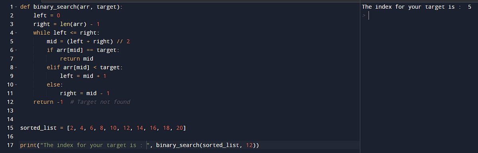Click the 'if arr[mid] == target:' line
The width and height of the screenshot is (478, 153).
83,50
